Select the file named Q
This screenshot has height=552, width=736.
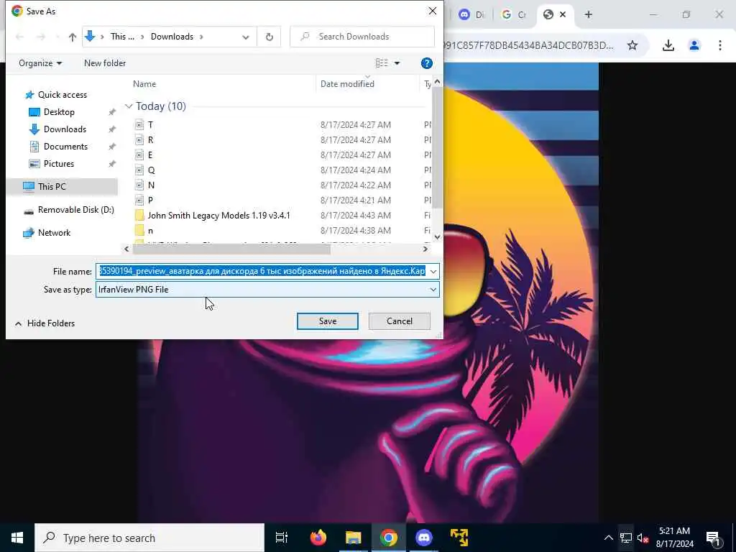(x=151, y=170)
